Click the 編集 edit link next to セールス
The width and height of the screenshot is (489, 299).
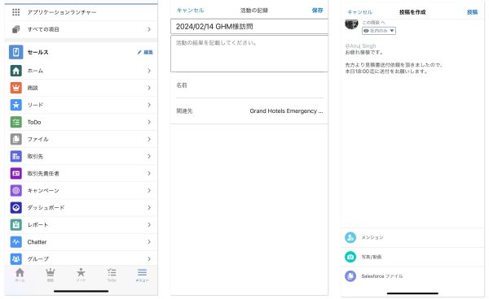pos(145,52)
